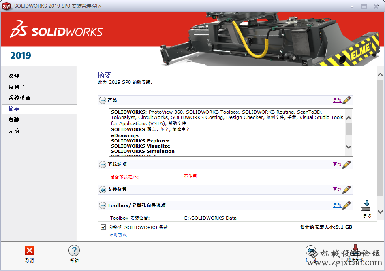Viewport: 385px width, 271px height.
Task: Expand the 安装位置 section
Action: tap(103, 190)
